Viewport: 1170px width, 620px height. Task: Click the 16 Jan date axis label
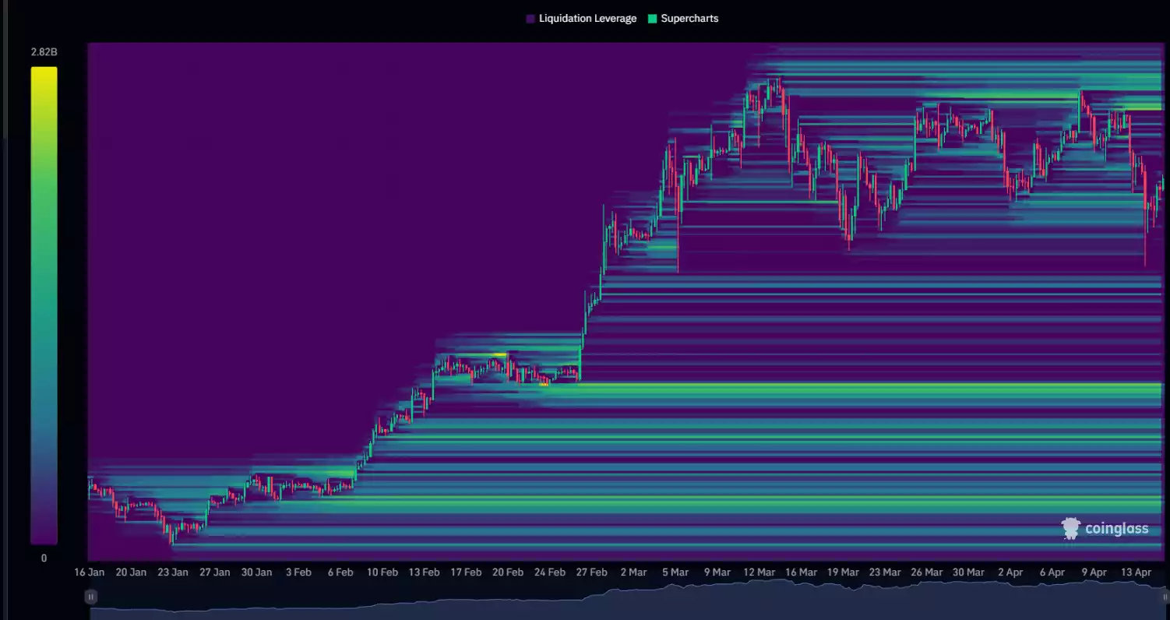pos(90,572)
